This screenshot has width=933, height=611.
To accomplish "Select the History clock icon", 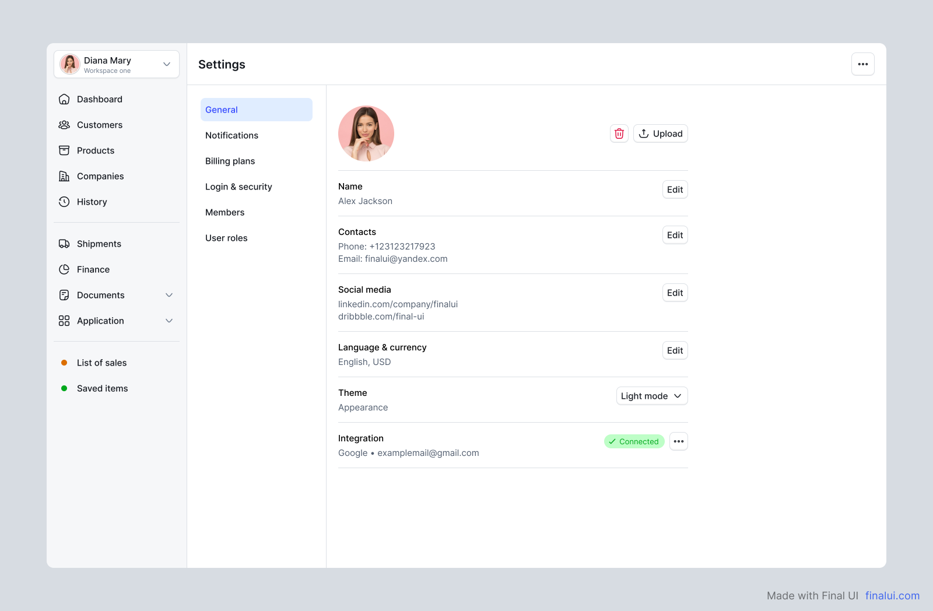I will pyautogui.click(x=64, y=202).
